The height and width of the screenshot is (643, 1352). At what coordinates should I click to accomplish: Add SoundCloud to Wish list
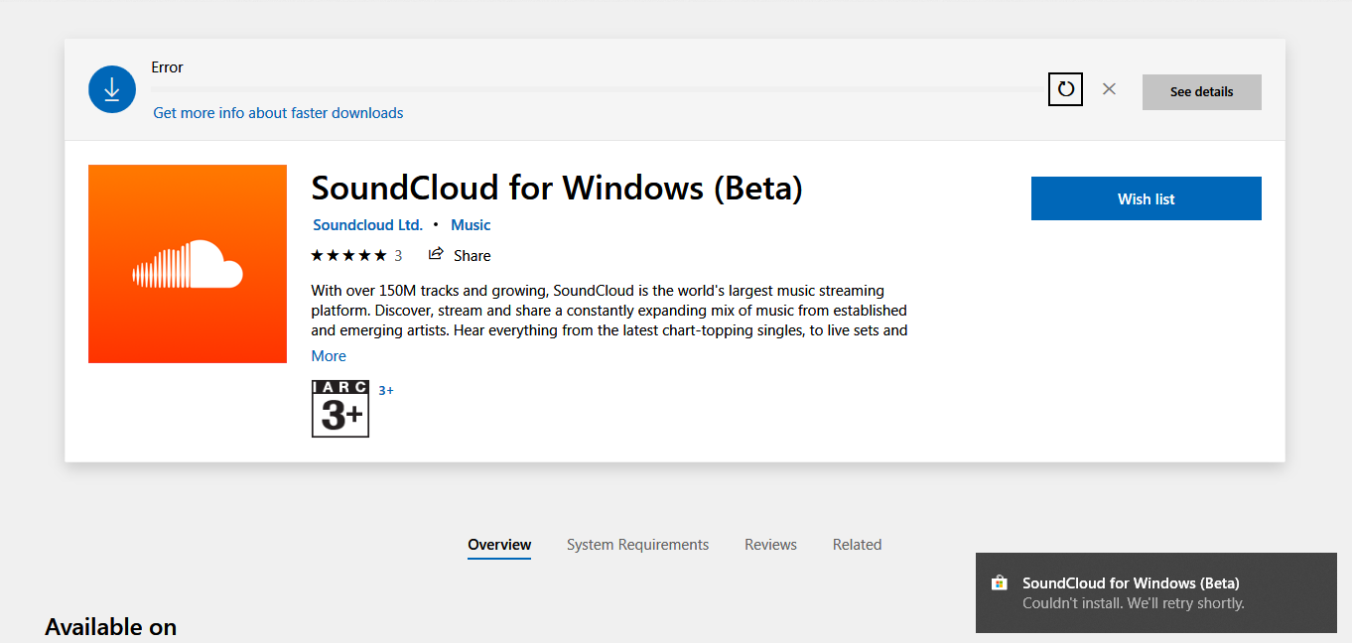tap(1146, 198)
